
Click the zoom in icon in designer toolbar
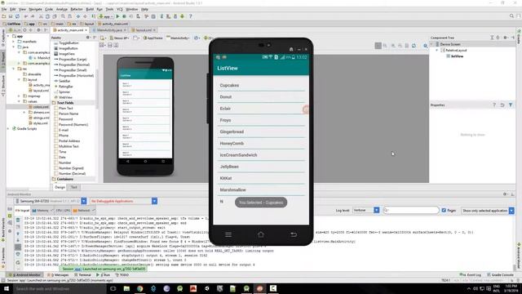tap(393, 46)
